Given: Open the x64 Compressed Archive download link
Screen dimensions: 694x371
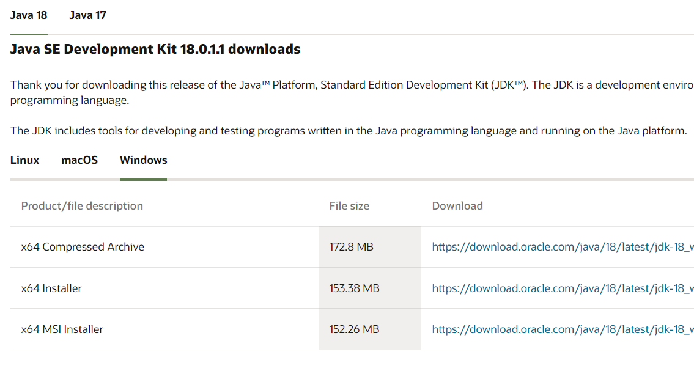Looking at the screenshot, I should point(563,247).
